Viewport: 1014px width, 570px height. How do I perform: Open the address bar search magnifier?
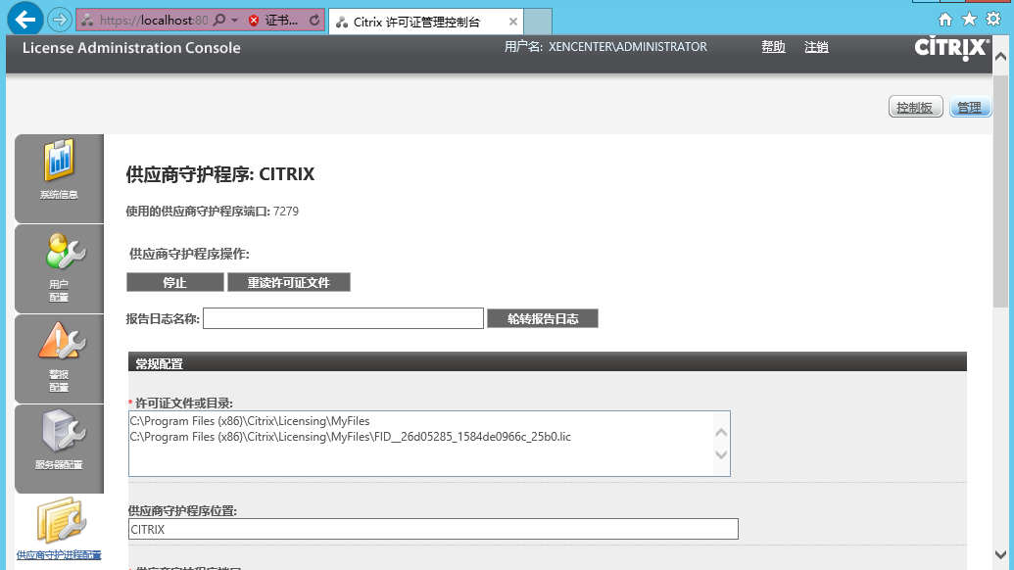(219, 20)
